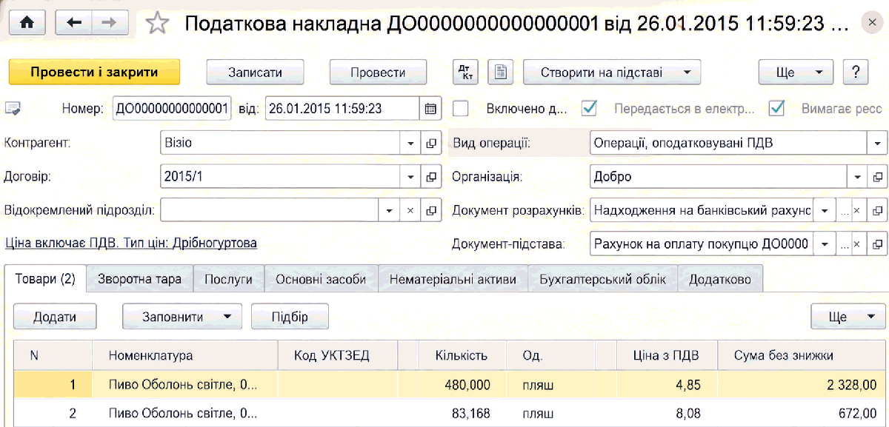Click document status icon left of Номер
Viewport: 889px width, 427px height.
click(x=13, y=109)
